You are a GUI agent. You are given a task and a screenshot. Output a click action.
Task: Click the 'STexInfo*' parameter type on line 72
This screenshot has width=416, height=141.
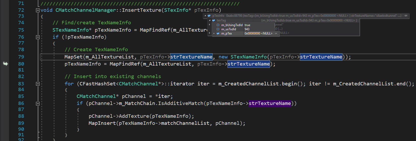coord(178,10)
